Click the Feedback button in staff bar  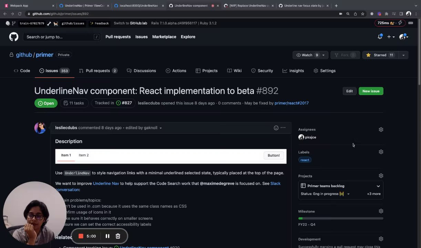99,23
